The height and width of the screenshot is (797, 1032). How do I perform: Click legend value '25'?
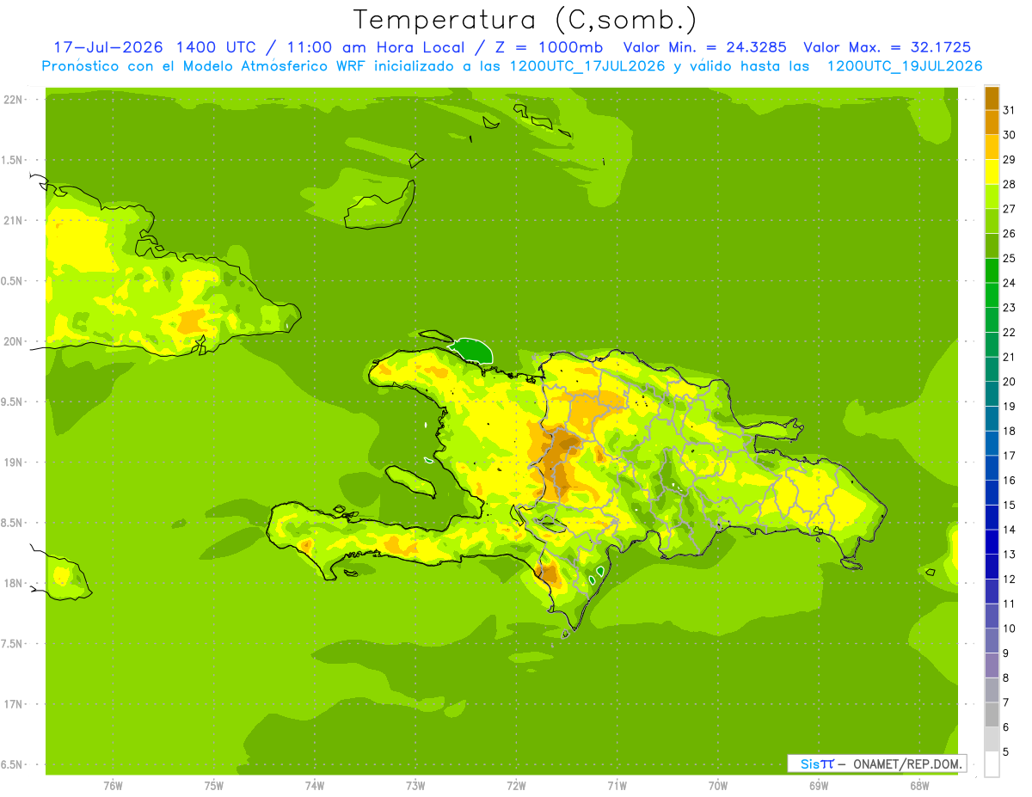[1010, 259]
